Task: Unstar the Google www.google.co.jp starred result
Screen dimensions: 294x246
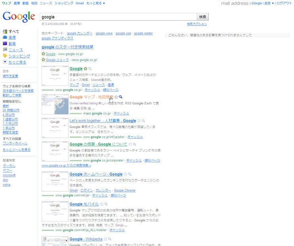Action: pos(43,54)
